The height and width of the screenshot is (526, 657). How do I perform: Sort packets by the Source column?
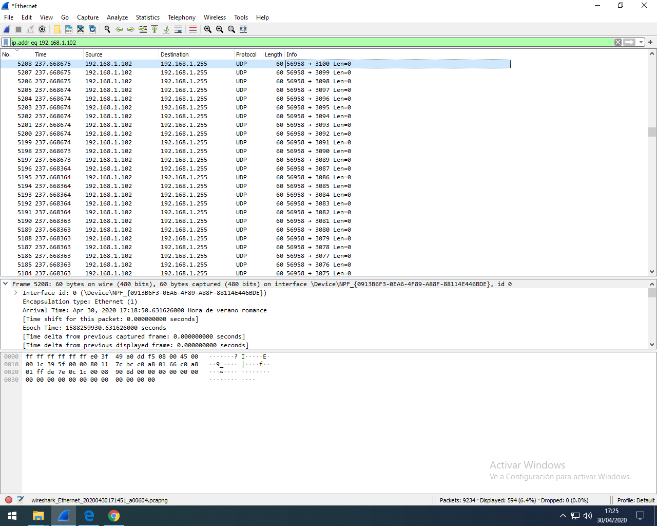(x=121, y=54)
